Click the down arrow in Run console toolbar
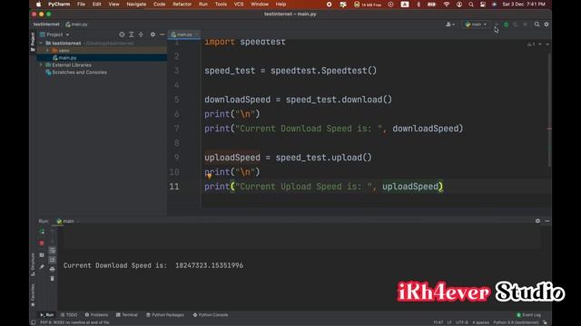The width and height of the screenshot is (581, 326). tap(53, 241)
